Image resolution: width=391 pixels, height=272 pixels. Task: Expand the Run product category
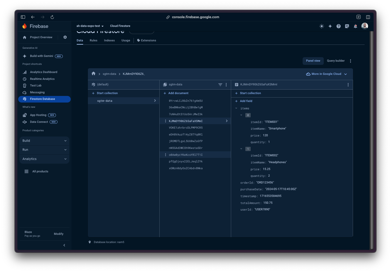pos(44,150)
